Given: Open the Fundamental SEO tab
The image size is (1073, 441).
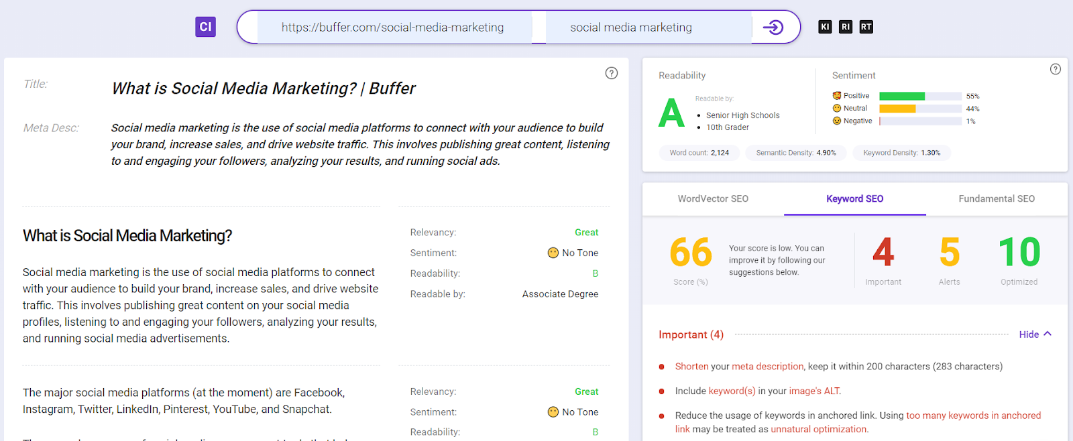Looking at the screenshot, I should (997, 199).
